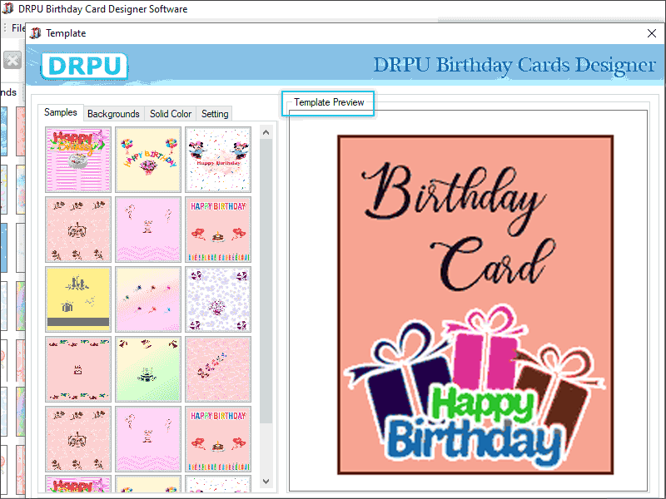The image size is (666, 499).
Task: Click the DRPU Birthday Card Designer title bar icon
Action: pos(8,8)
